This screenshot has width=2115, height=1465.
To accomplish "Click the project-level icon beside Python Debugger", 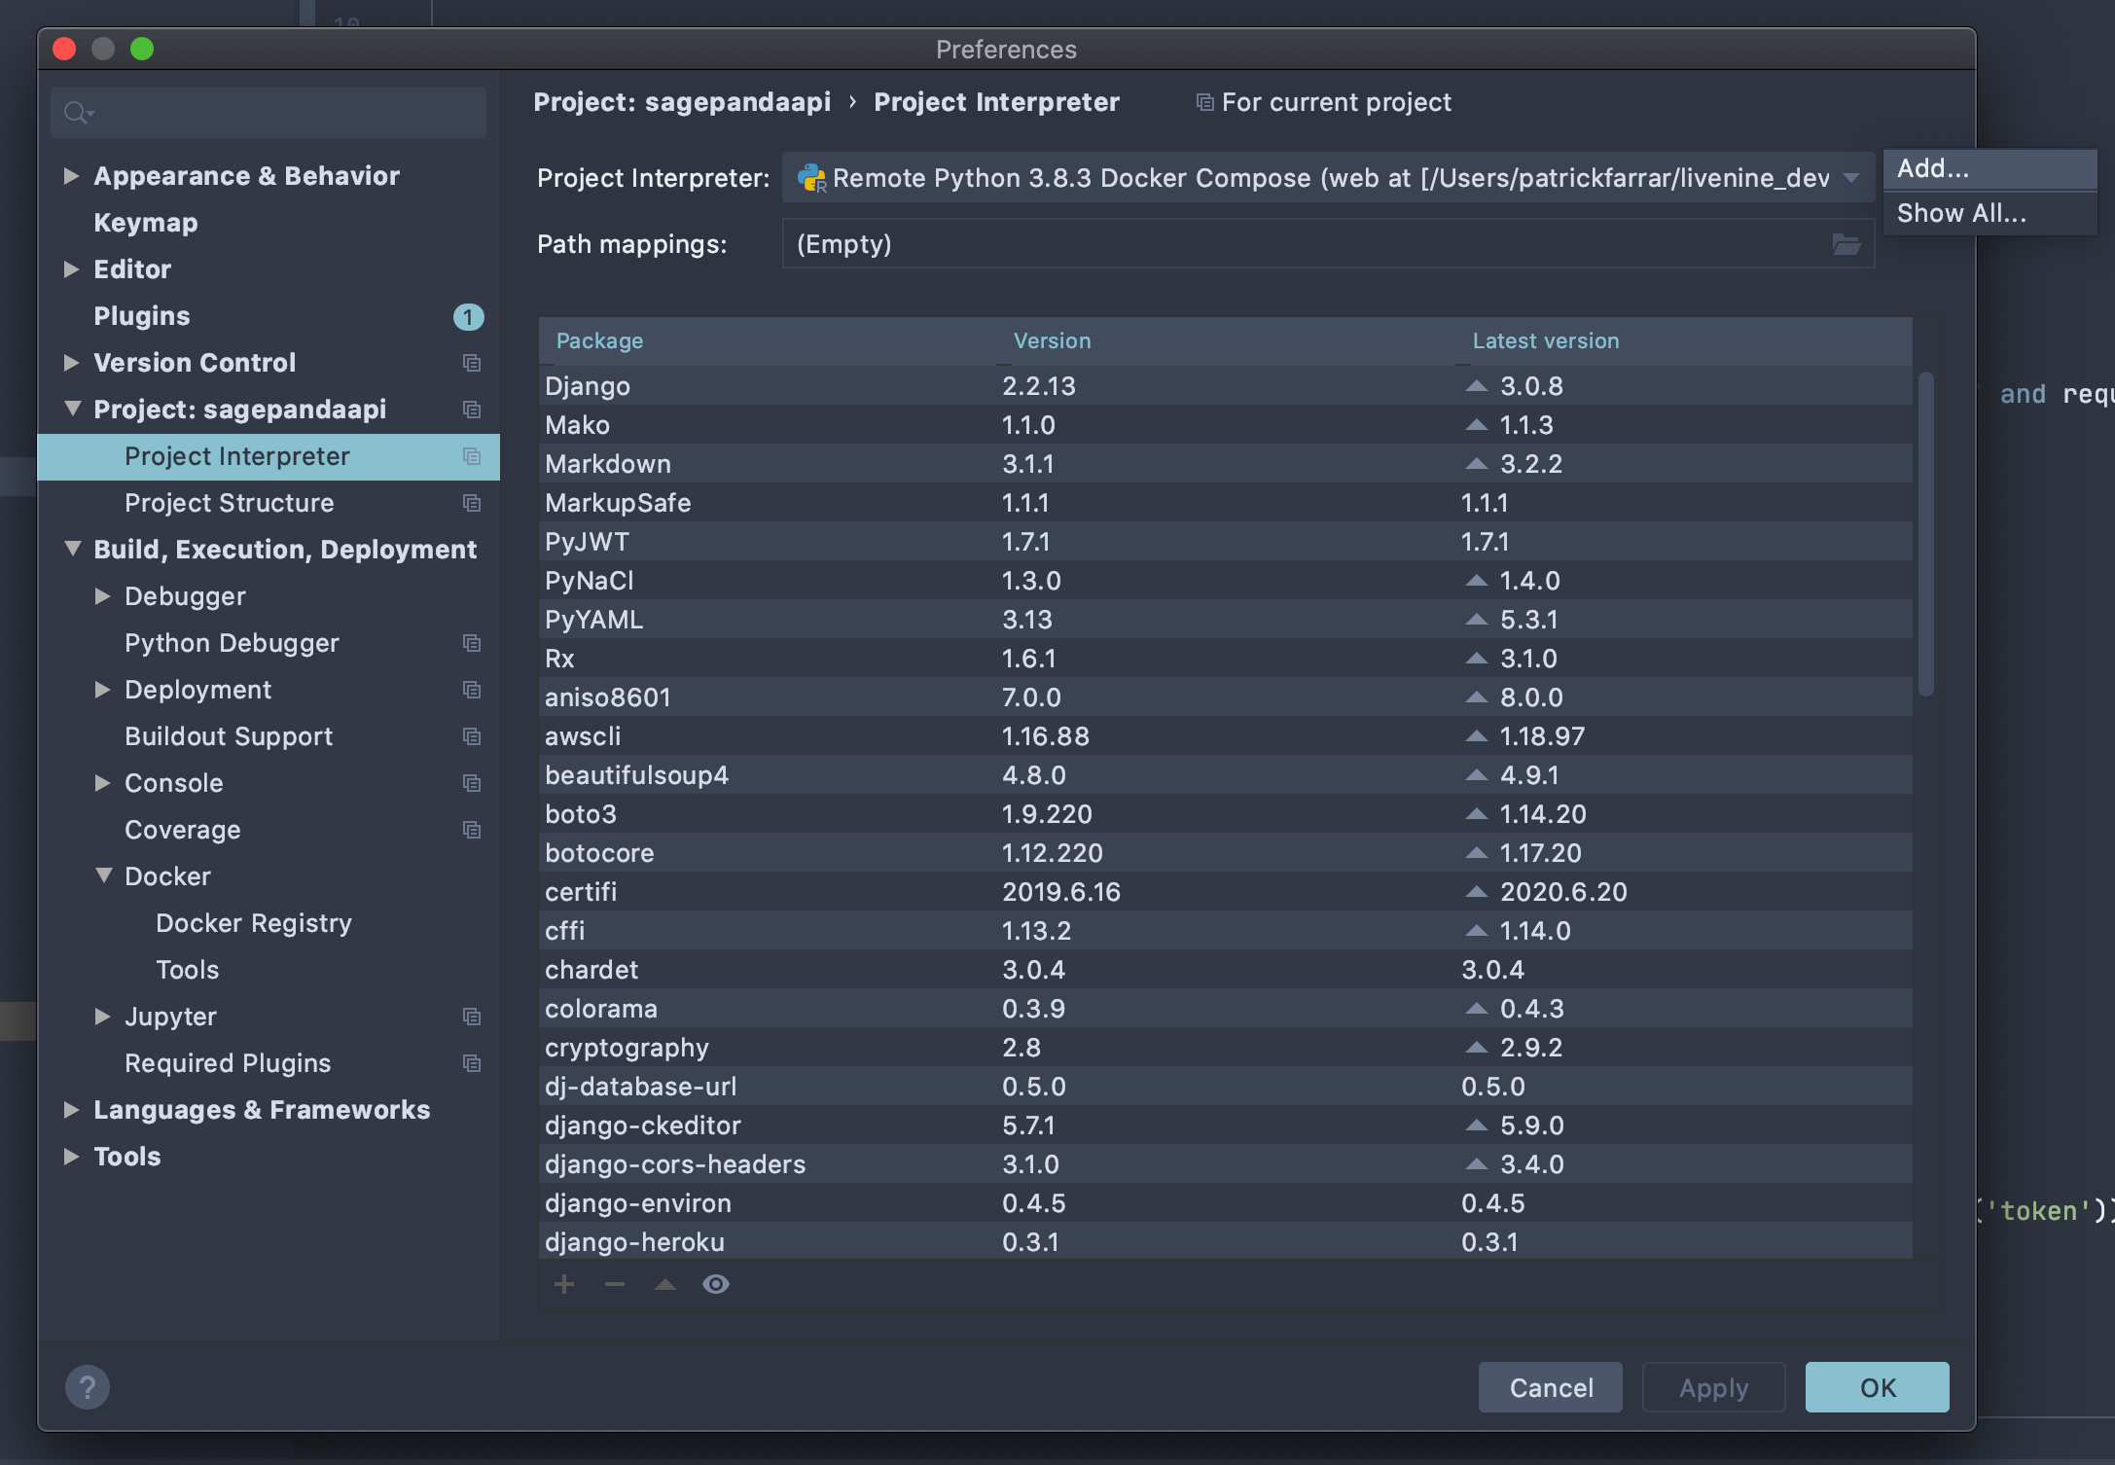I will coord(472,643).
